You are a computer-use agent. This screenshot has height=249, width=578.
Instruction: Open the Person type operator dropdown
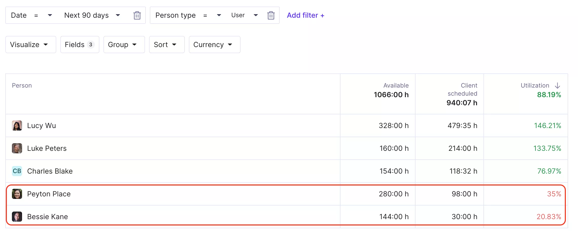[212, 15]
